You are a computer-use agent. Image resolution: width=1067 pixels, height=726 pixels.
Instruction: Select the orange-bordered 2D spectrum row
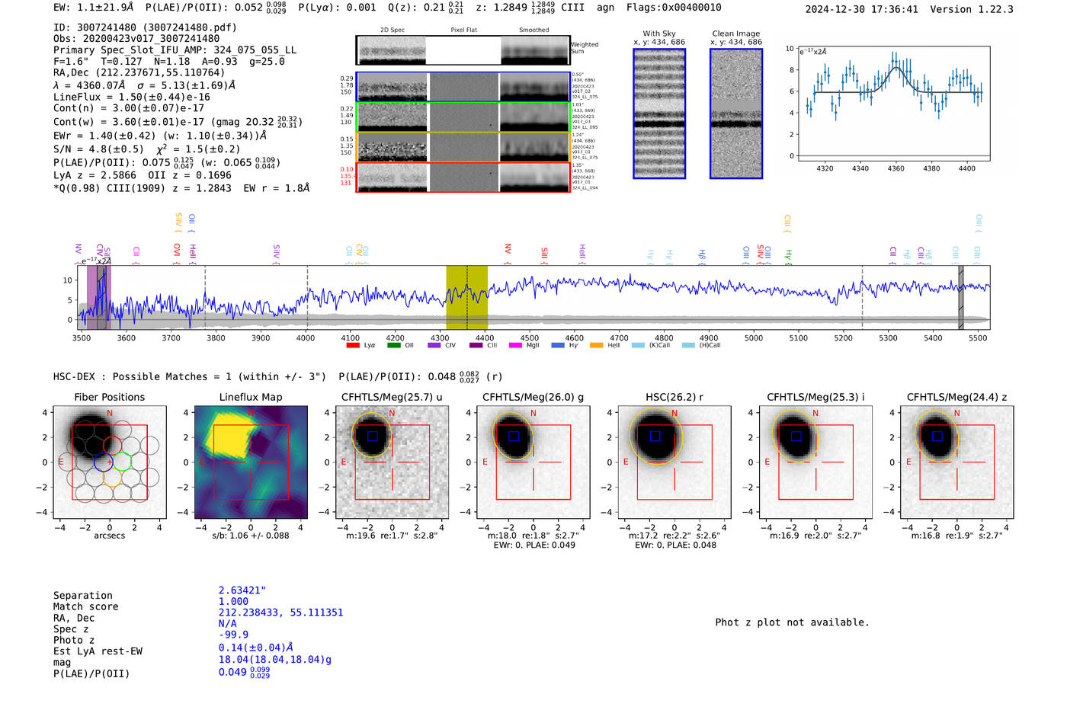[x=463, y=147]
